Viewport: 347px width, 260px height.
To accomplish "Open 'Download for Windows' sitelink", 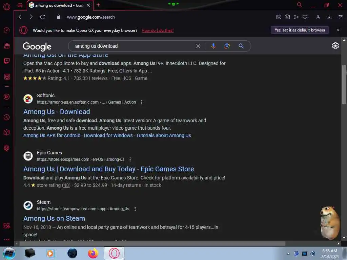I will (x=108, y=135).
